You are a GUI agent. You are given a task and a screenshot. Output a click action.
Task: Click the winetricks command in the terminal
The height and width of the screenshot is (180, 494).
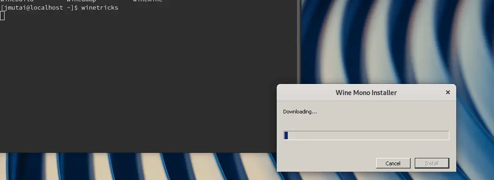point(99,7)
